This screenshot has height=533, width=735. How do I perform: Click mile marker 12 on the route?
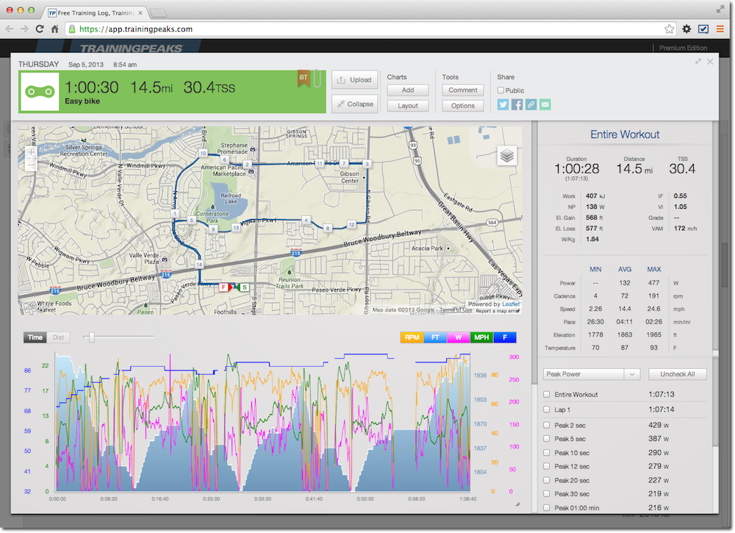pyautogui.click(x=351, y=224)
